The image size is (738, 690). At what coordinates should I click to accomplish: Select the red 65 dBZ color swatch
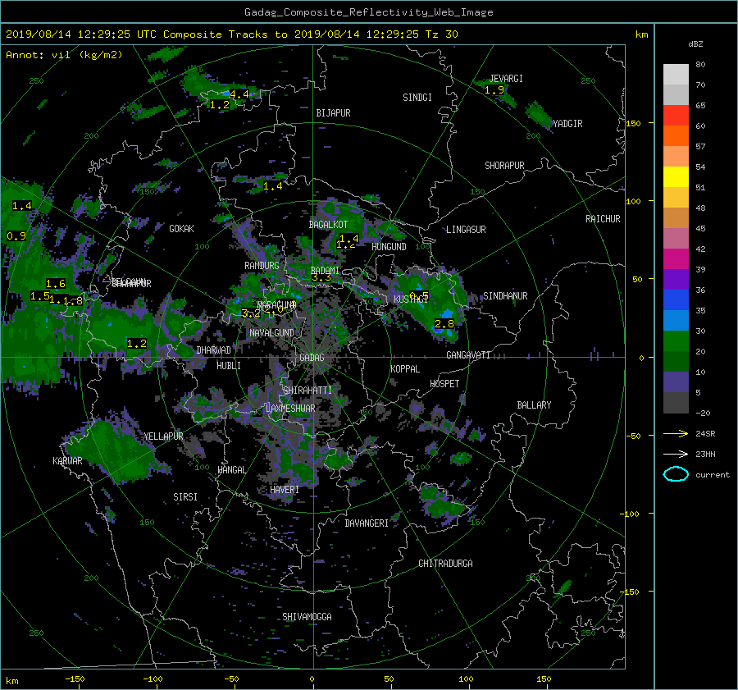click(676, 115)
